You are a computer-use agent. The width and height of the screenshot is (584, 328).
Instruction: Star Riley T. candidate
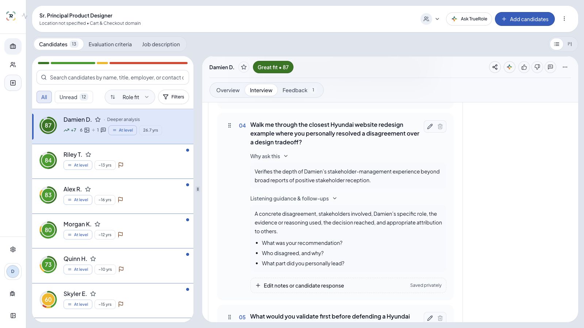click(88, 155)
